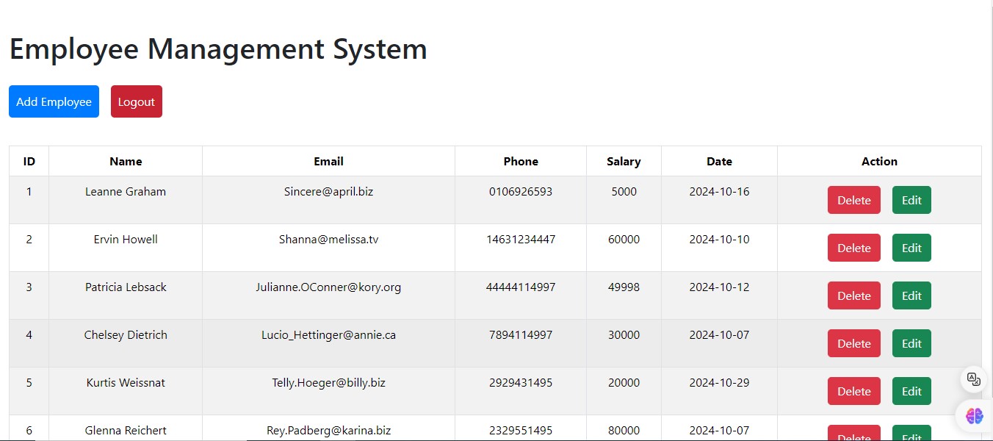Remove Patricia Lebsack using Delete

(x=853, y=295)
